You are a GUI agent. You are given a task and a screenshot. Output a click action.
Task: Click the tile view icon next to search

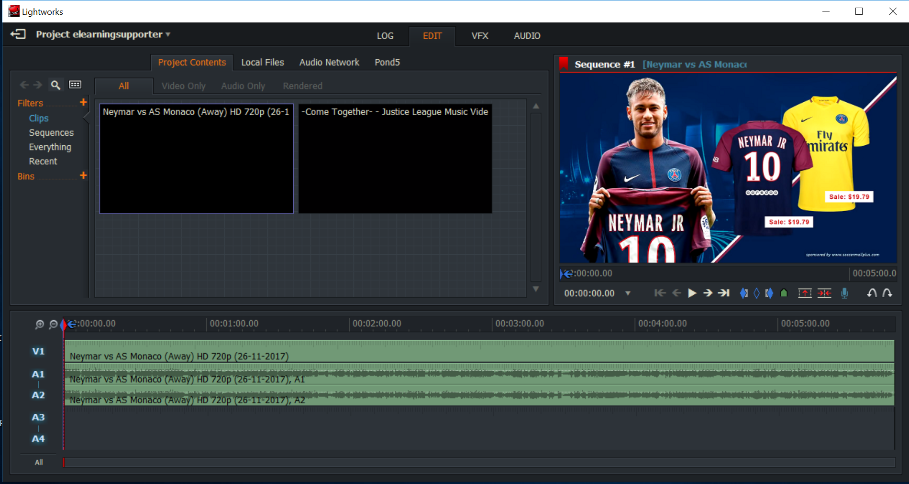point(75,85)
